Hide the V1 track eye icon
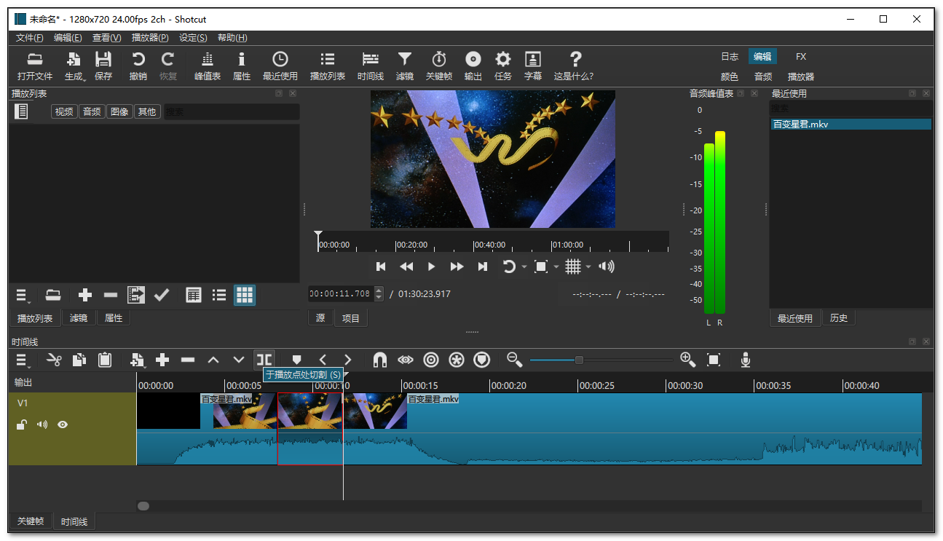The height and width of the screenshot is (541, 943). (x=63, y=424)
